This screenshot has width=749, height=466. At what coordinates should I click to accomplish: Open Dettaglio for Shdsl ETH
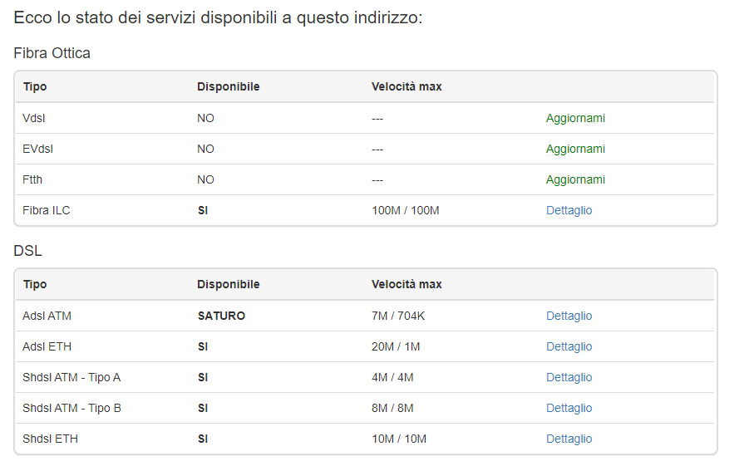point(569,439)
